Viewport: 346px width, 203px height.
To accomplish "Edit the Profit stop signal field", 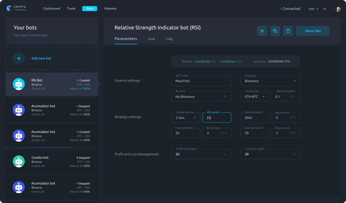I will 201,154.
